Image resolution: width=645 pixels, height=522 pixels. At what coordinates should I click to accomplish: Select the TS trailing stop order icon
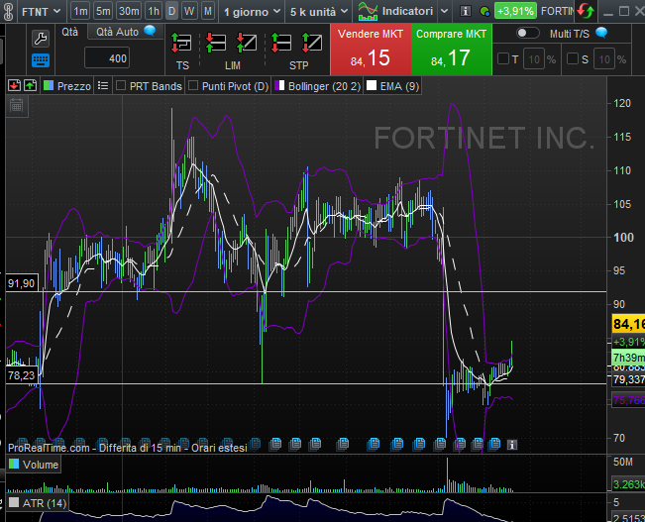pos(181,44)
